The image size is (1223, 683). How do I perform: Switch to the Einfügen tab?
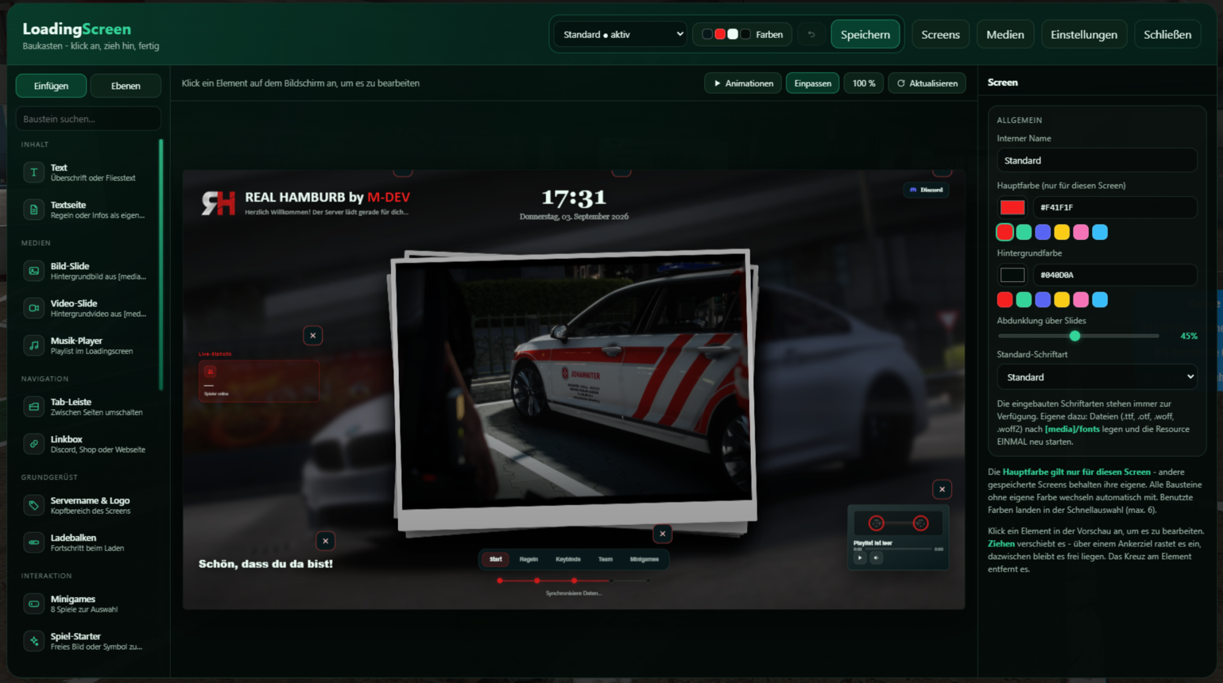pyautogui.click(x=51, y=86)
